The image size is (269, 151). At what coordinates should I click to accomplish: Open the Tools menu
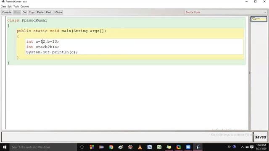coord(16,7)
